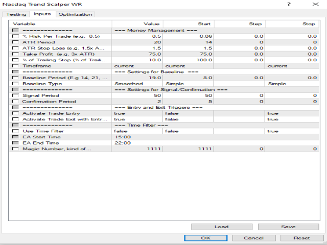Check the Baseline Type row checkbox
Image resolution: width=327 pixels, height=245 pixels.
click(15, 84)
